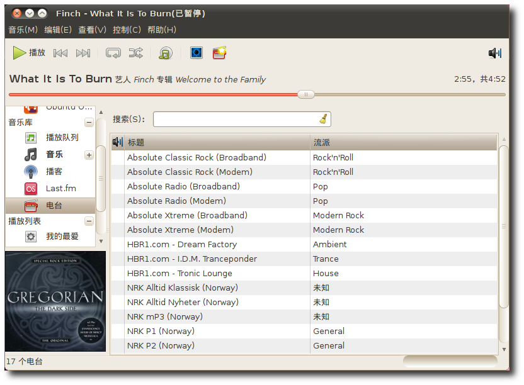Open the music browser toolbar icon

click(166, 53)
